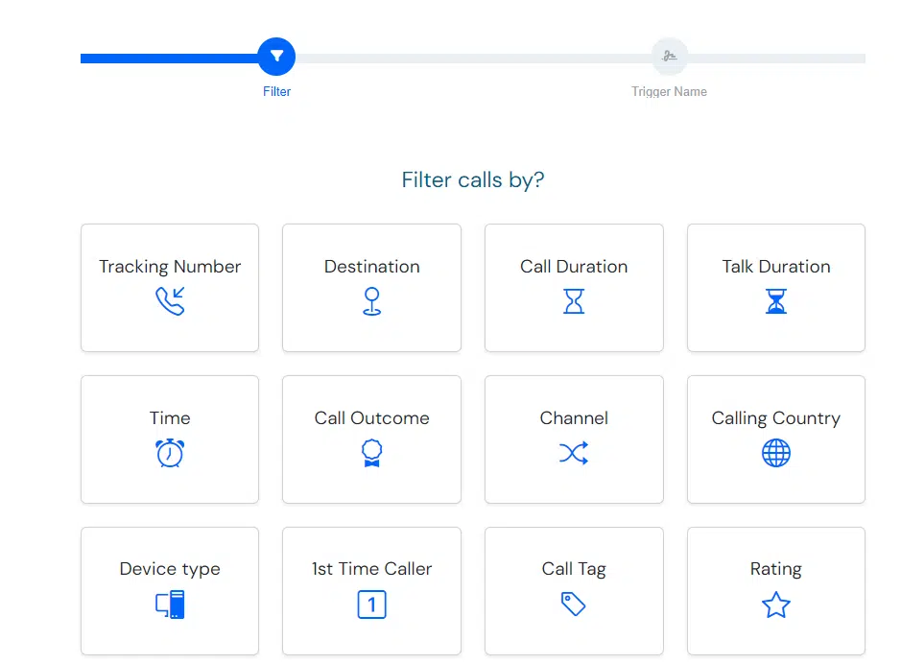Click the Trigger Name step label

click(669, 91)
